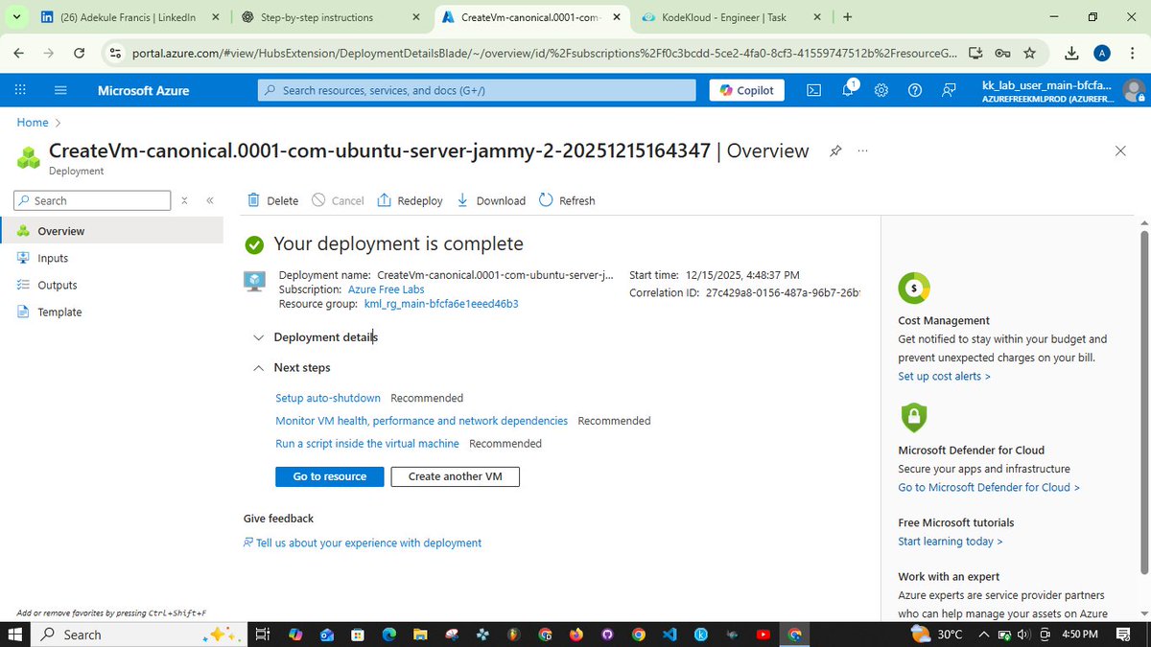Refresh the deployment overview
The height and width of the screenshot is (647, 1151).
567,200
